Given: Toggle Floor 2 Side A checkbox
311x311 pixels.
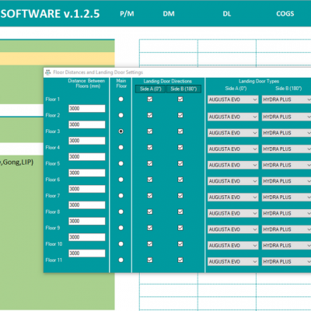Looking at the screenshot, I should coord(150,115).
